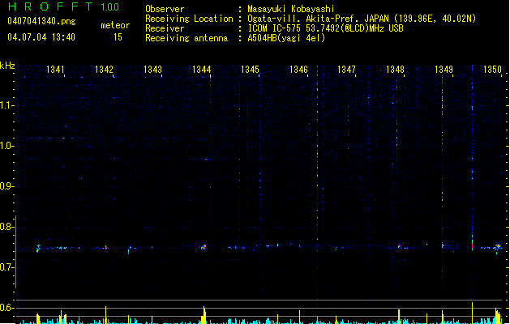
Task: Click the 0.9 kHz axis label
Action: click(6, 186)
